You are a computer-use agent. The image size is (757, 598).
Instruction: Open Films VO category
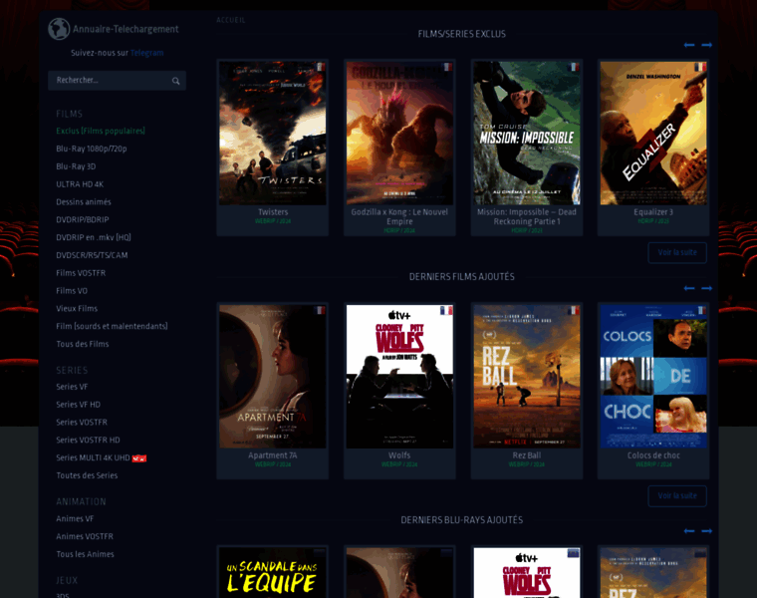pyautogui.click(x=72, y=291)
